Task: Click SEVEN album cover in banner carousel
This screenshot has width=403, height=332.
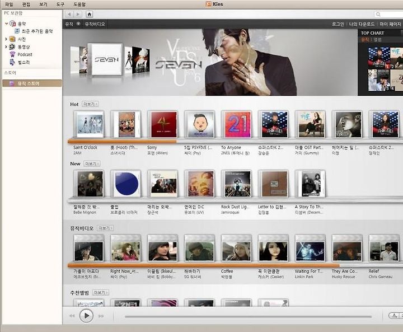Action: tap(106, 59)
